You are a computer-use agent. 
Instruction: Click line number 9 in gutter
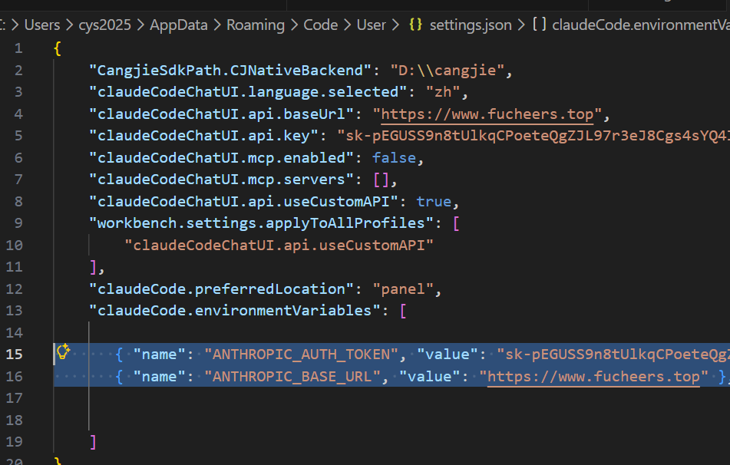coord(18,223)
